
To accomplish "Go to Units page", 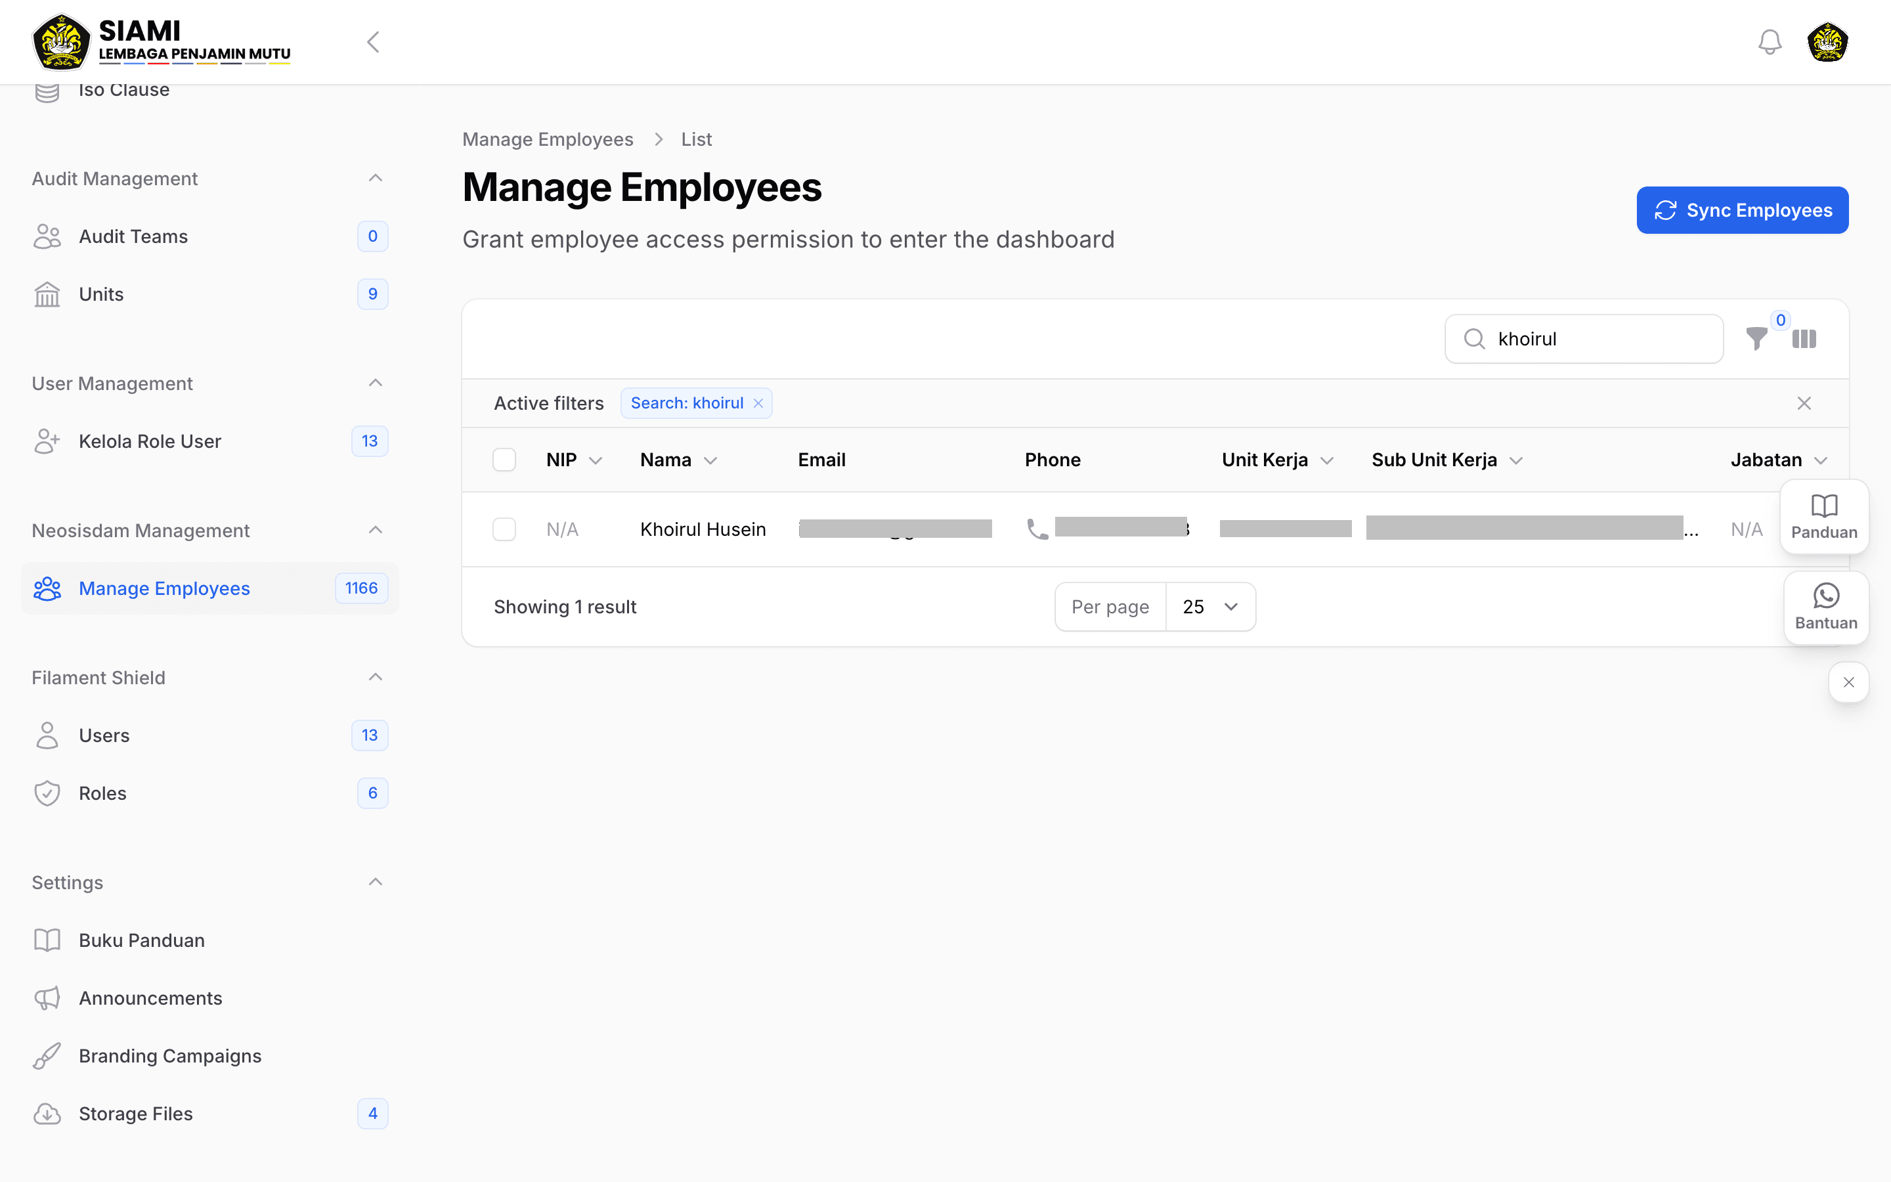I will [x=209, y=294].
